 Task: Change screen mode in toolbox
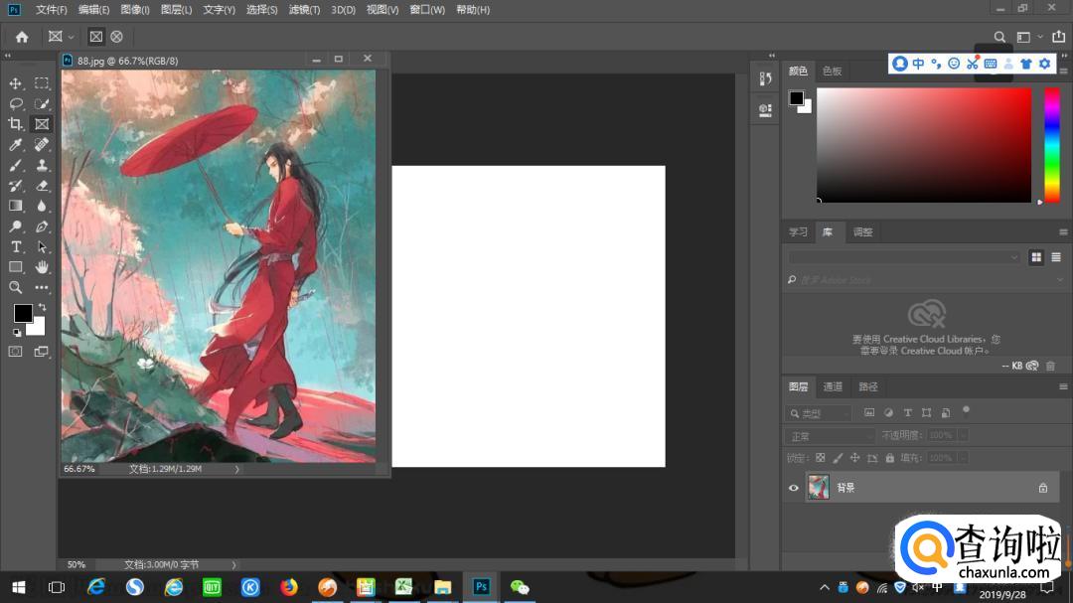(x=42, y=351)
